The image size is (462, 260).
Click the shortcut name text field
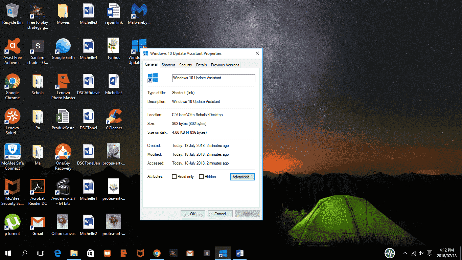click(214, 78)
